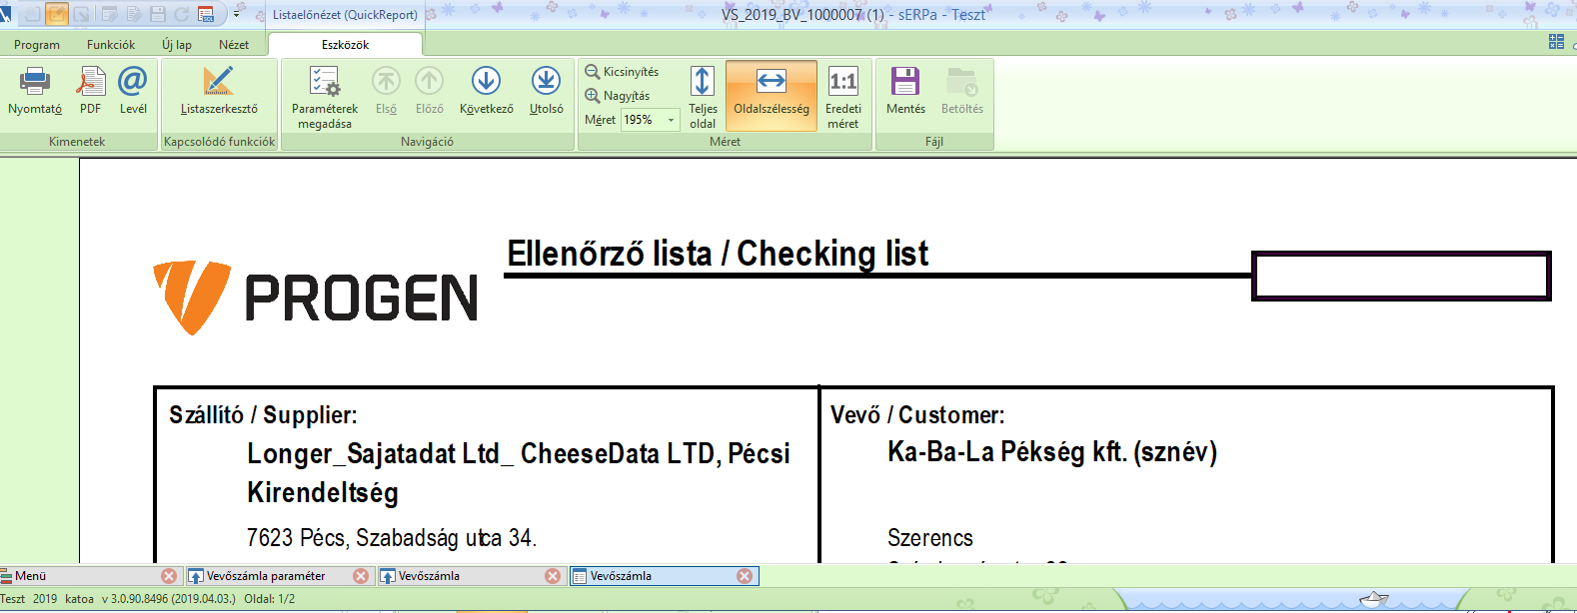The height and width of the screenshot is (613, 1577).
Task: Click the PROGEN logo in the report
Action: [x=316, y=298]
